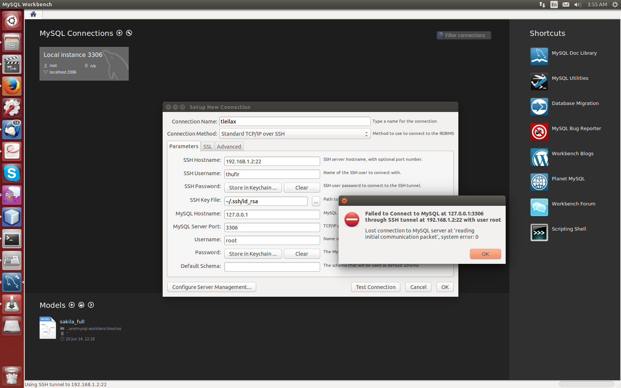Open Planet MySQL shortcut icon

click(x=539, y=182)
